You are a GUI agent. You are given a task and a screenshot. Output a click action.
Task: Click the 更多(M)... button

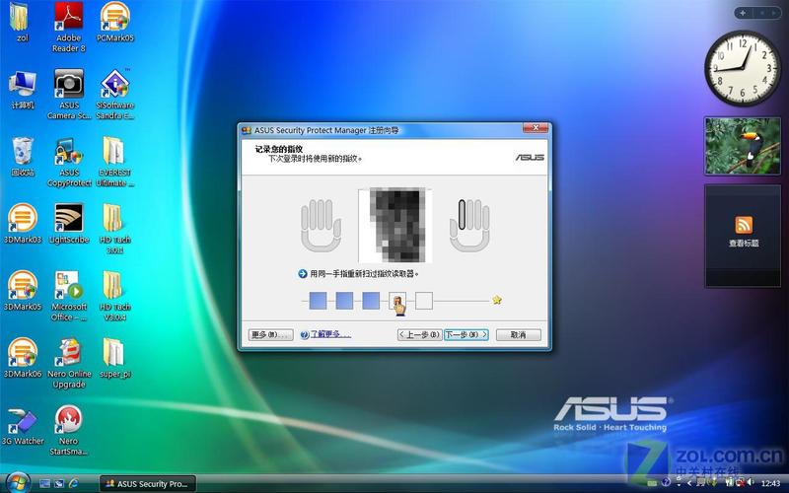click(x=270, y=335)
